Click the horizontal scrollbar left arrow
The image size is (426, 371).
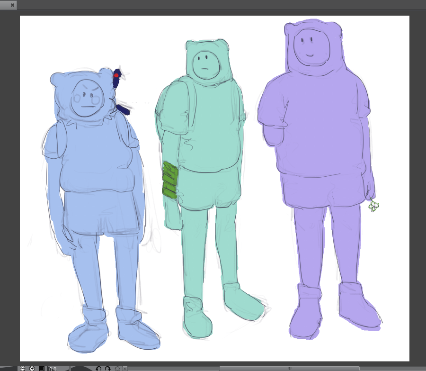click(x=124, y=369)
